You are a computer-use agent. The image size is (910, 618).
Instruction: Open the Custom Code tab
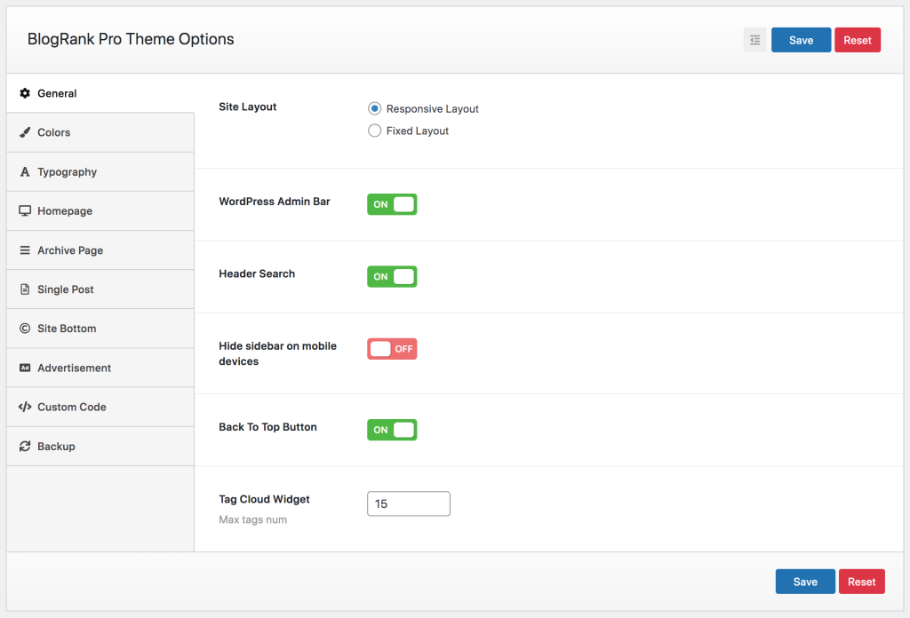coord(100,407)
